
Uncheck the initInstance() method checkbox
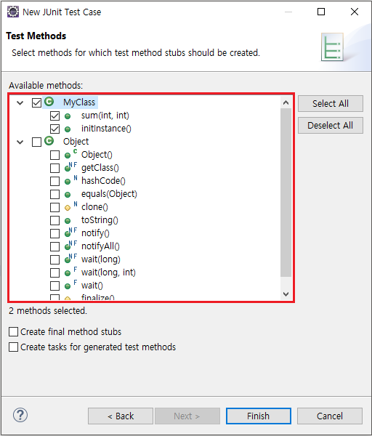click(54, 129)
